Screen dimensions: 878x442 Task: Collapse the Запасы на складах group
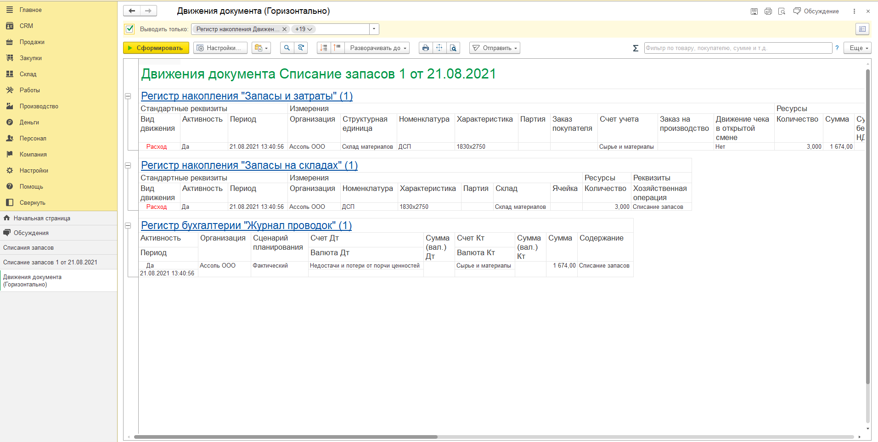[x=128, y=165]
